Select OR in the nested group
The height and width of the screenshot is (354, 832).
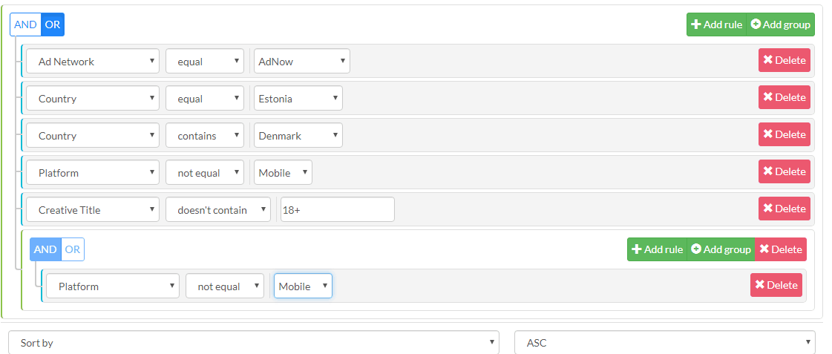point(73,249)
